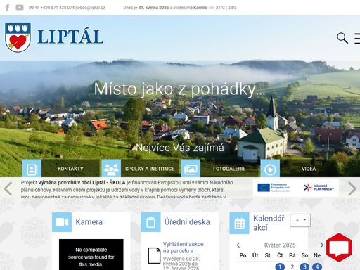Click the Úřední deska clipboard icon
This screenshot has height=270, width=360.
click(150, 222)
